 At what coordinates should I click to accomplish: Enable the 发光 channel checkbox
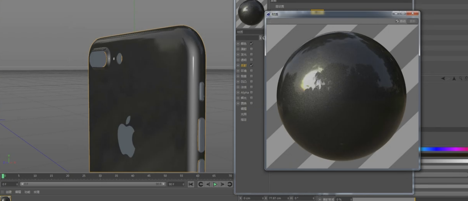click(252, 54)
